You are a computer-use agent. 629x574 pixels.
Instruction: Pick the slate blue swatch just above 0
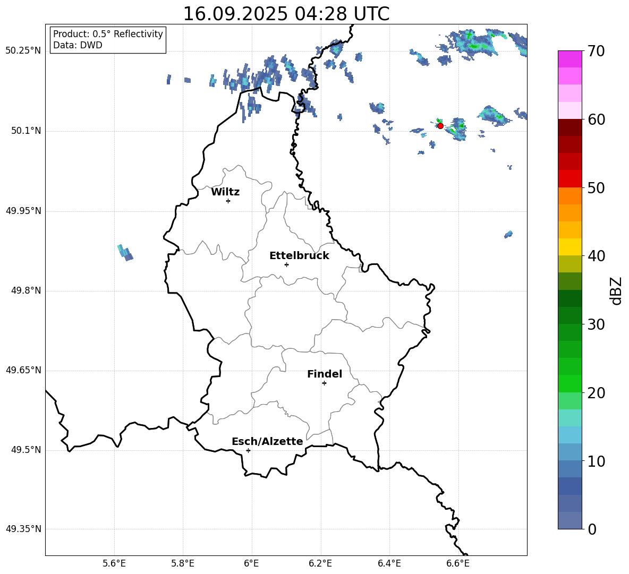point(569,520)
